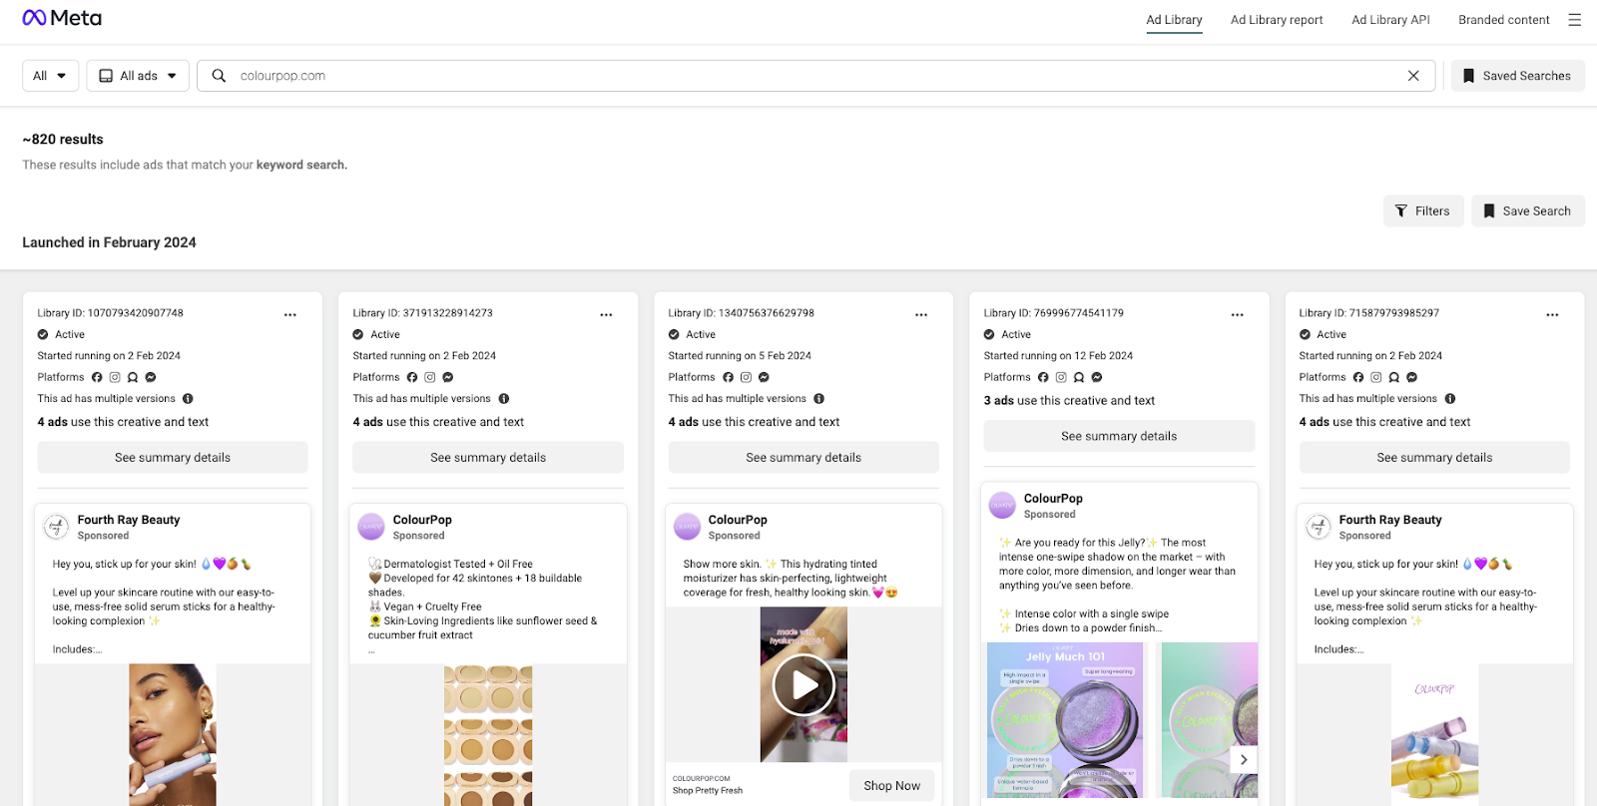Open ColourPop page name on Show more skin ad
Image resolution: width=1597 pixels, height=806 pixels.
click(738, 520)
